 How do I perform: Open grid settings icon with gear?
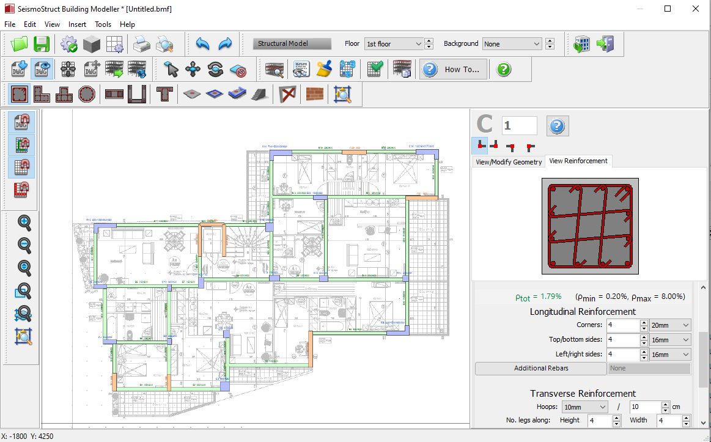click(x=115, y=44)
